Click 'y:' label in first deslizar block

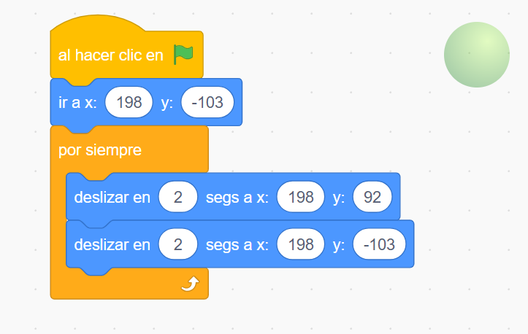339,198
